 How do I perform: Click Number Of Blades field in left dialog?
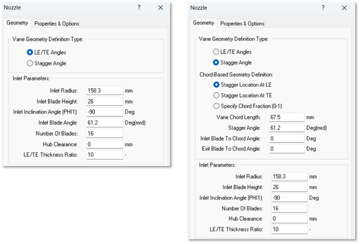(x=104, y=133)
